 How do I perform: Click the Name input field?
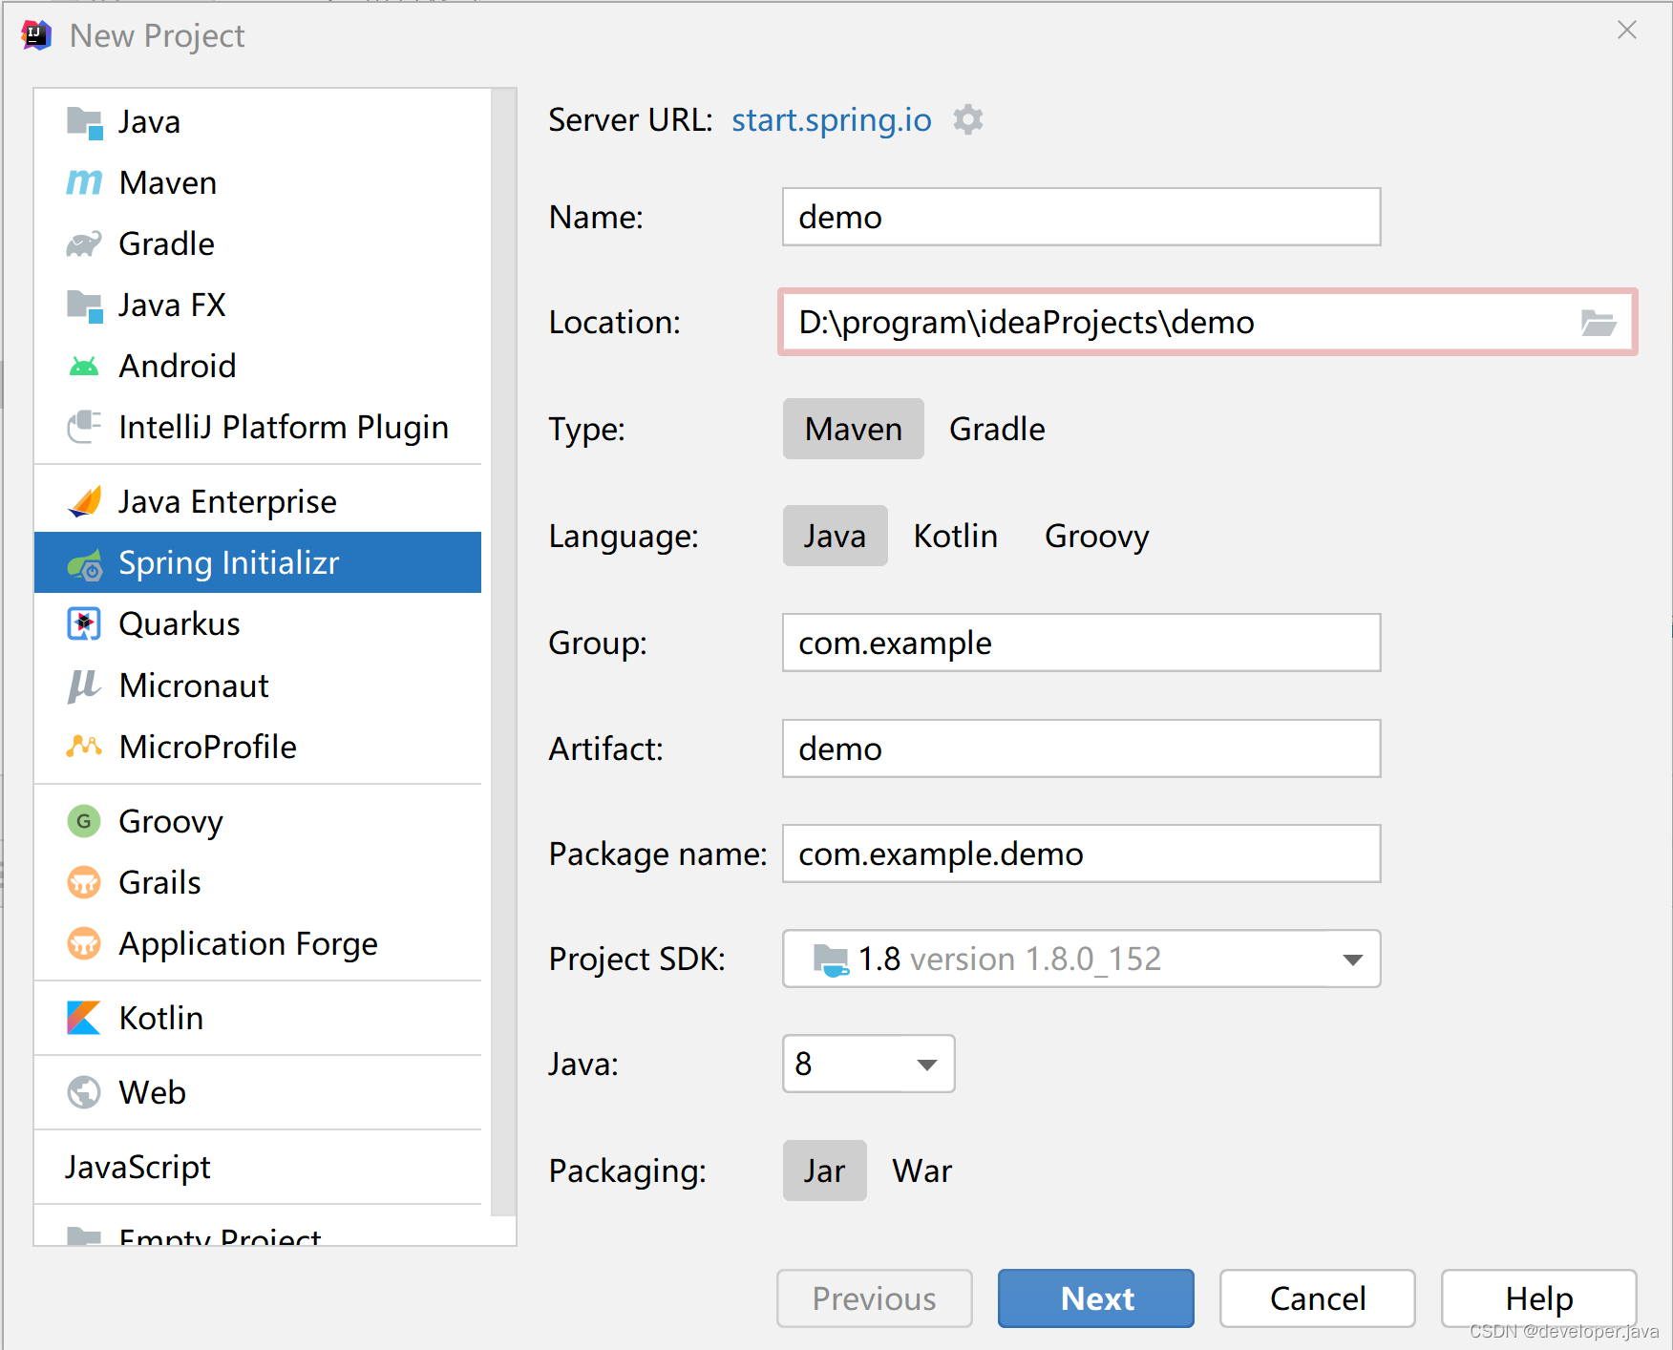(1082, 217)
